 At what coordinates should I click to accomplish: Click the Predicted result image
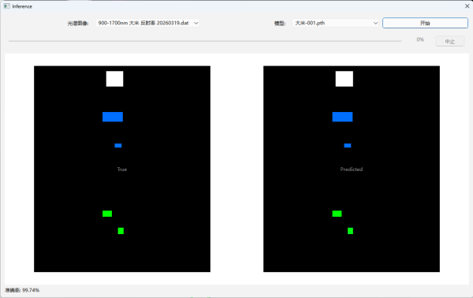352,169
